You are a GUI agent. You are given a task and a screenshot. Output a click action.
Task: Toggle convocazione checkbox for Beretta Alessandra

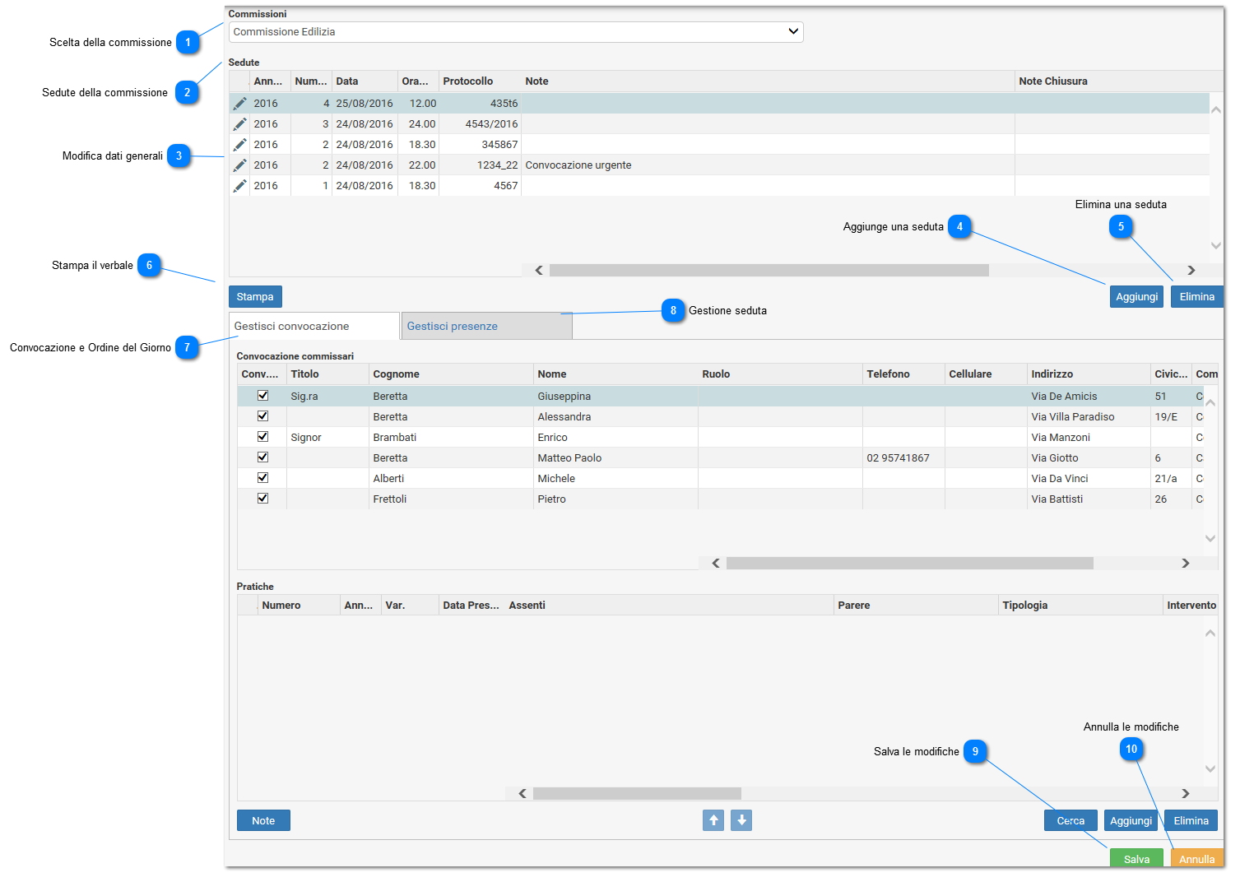(x=262, y=416)
